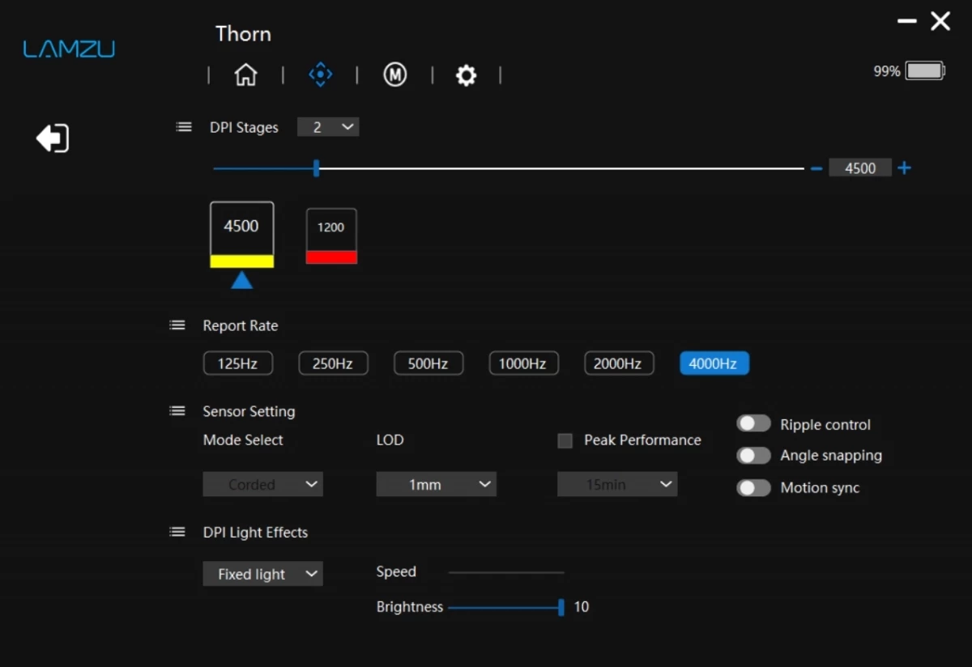This screenshot has height=667, width=972.
Task: Click the Thorn device name
Action: [x=243, y=34]
